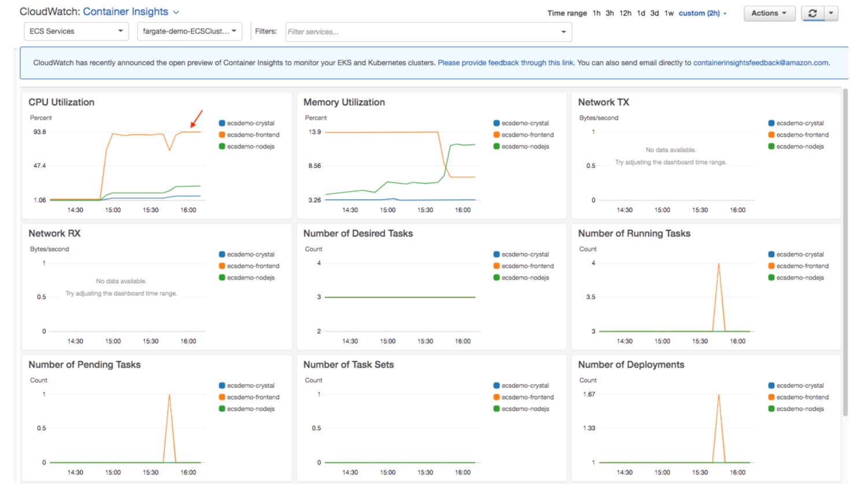The image size is (867, 501).
Task: Click ecsdemo-nodejs label in Desired Tasks legend
Action: pos(525,277)
